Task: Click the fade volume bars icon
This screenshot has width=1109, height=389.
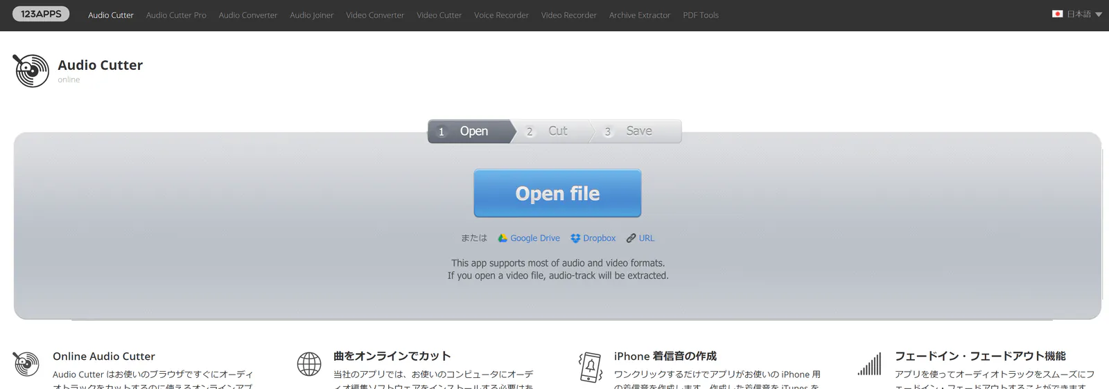Action: coord(869,364)
